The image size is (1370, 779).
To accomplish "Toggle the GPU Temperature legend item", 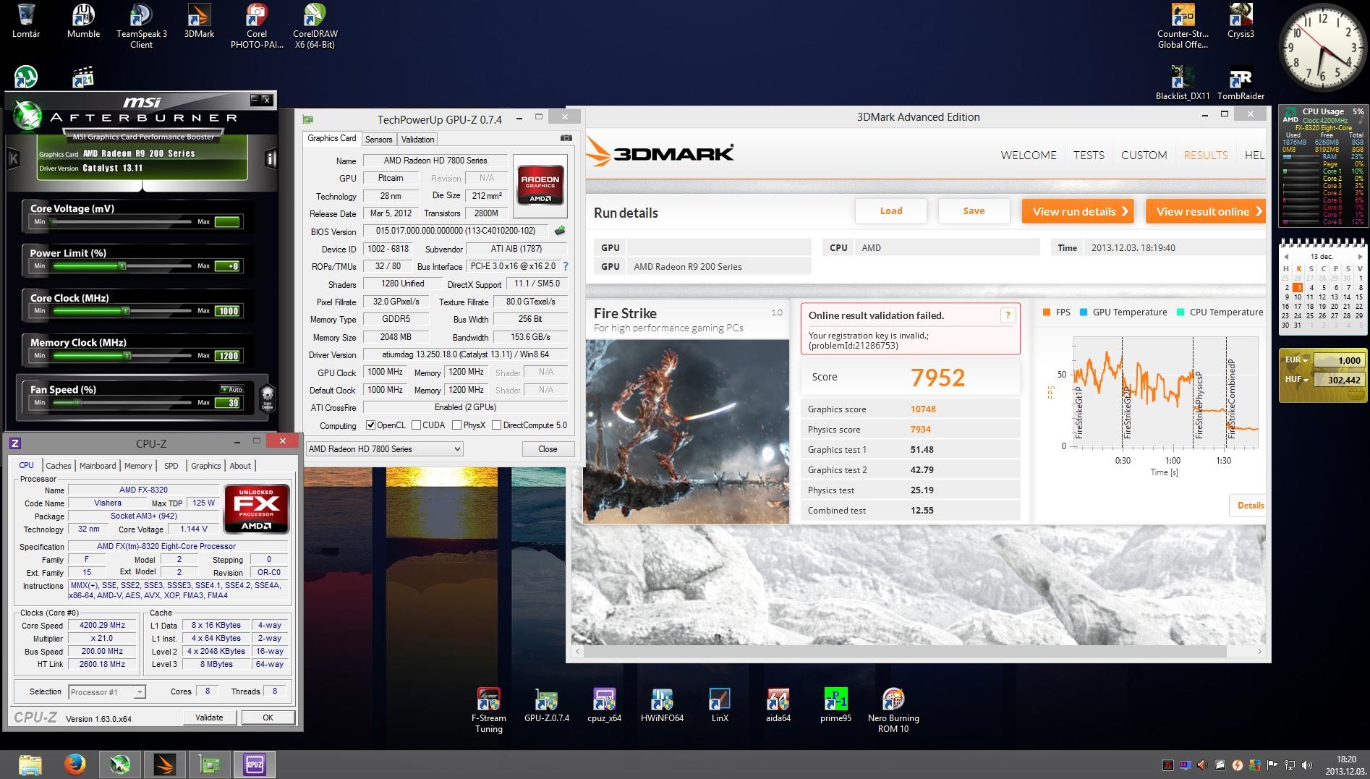I will click(1123, 312).
